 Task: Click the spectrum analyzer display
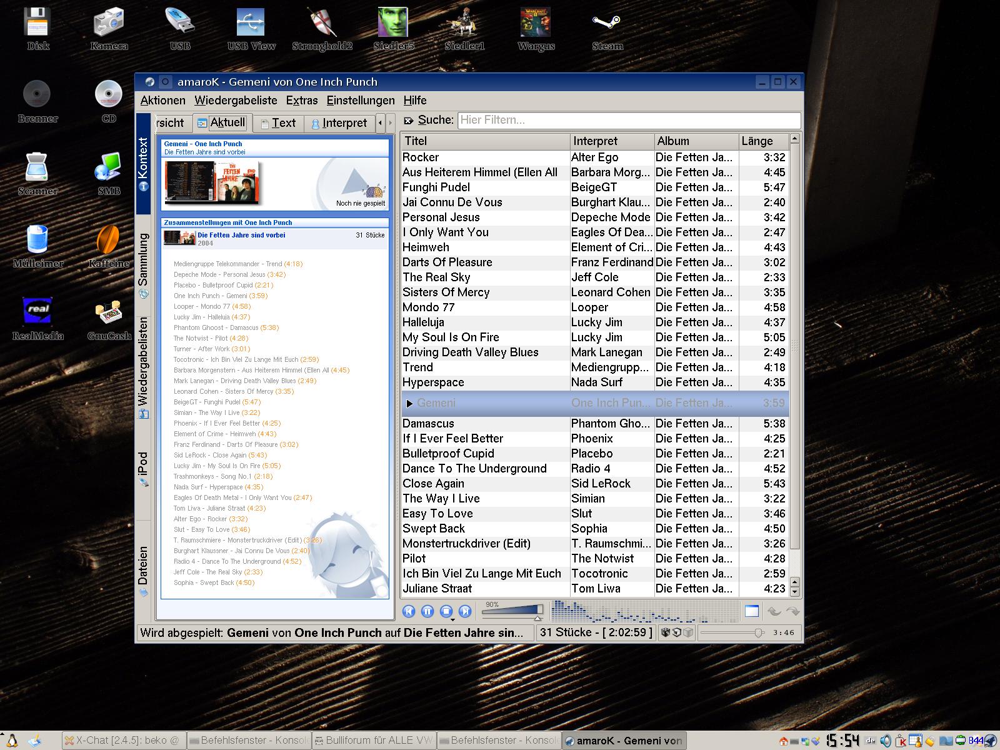pos(644,611)
